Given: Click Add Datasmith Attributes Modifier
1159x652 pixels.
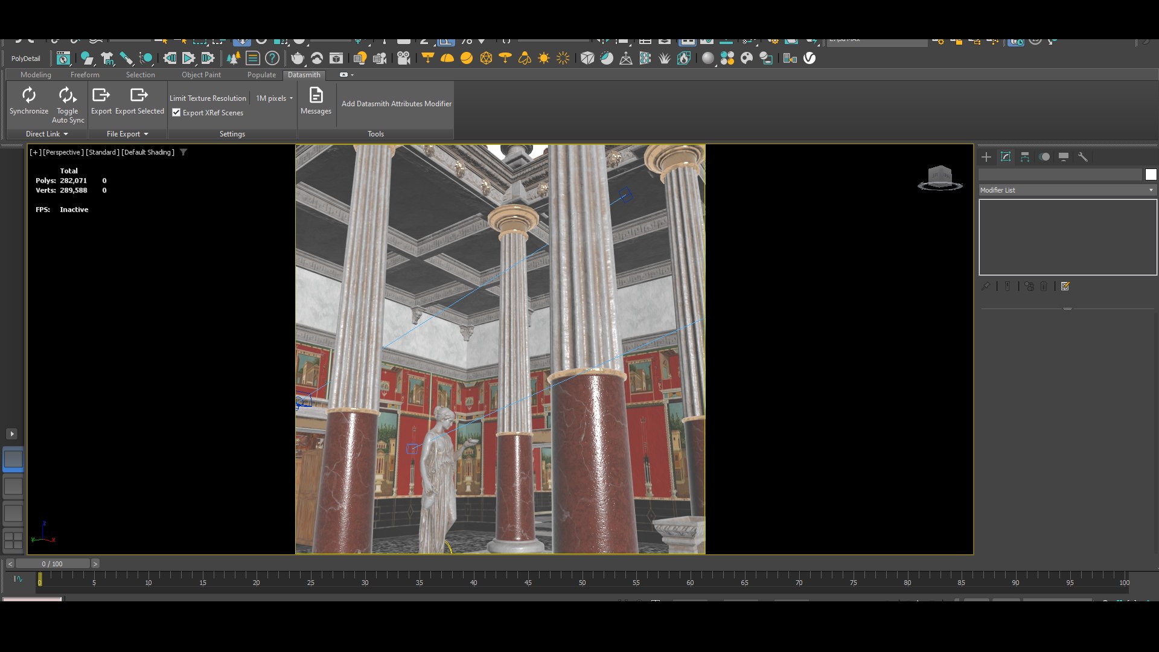Looking at the screenshot, I should [397, 104].
